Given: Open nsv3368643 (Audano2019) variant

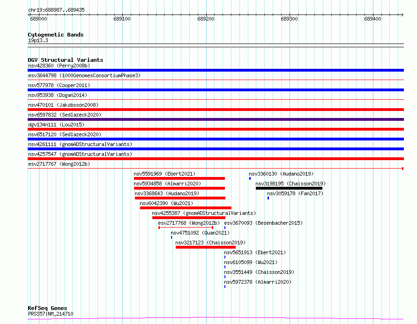Looking at the screenshot, I should pyautogui.click(x=167, y=193).
